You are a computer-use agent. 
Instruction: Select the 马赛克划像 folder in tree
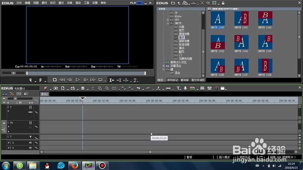[x=185, y=59]
